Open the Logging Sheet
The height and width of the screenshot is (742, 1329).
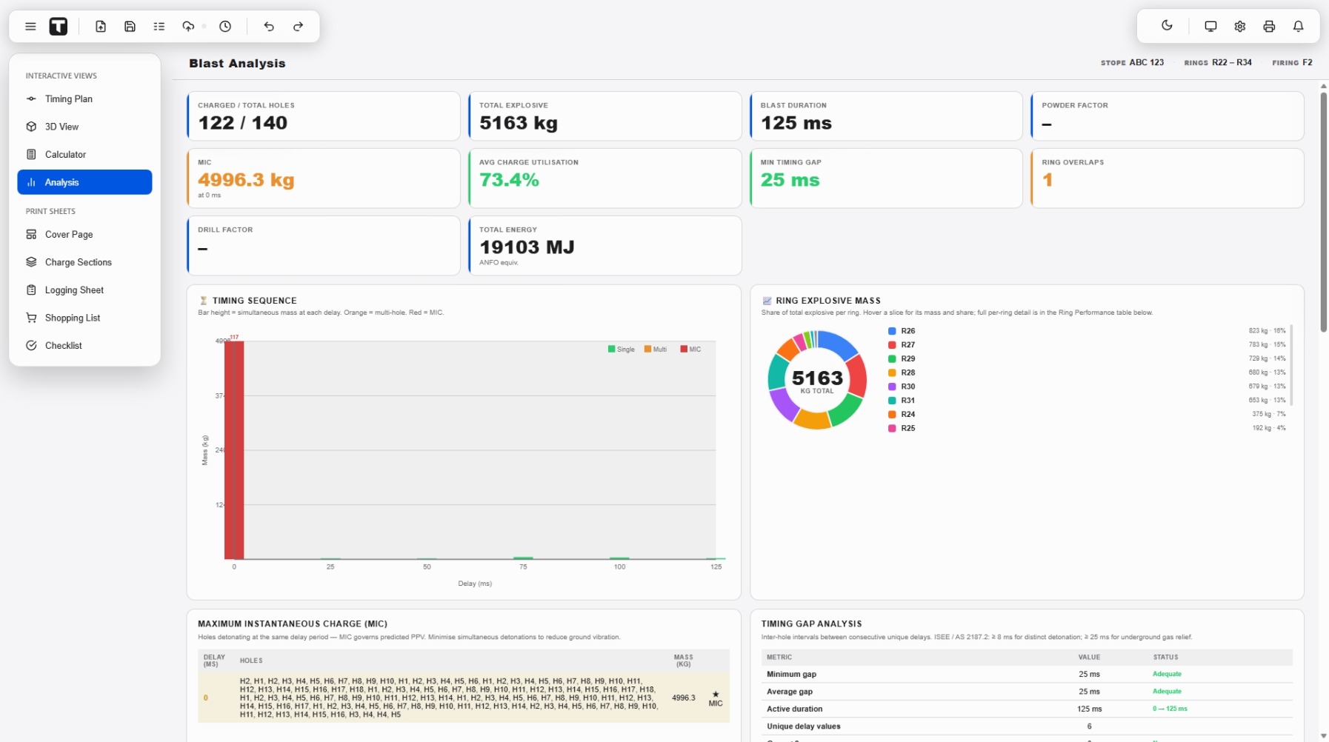[x=84, y=290]
